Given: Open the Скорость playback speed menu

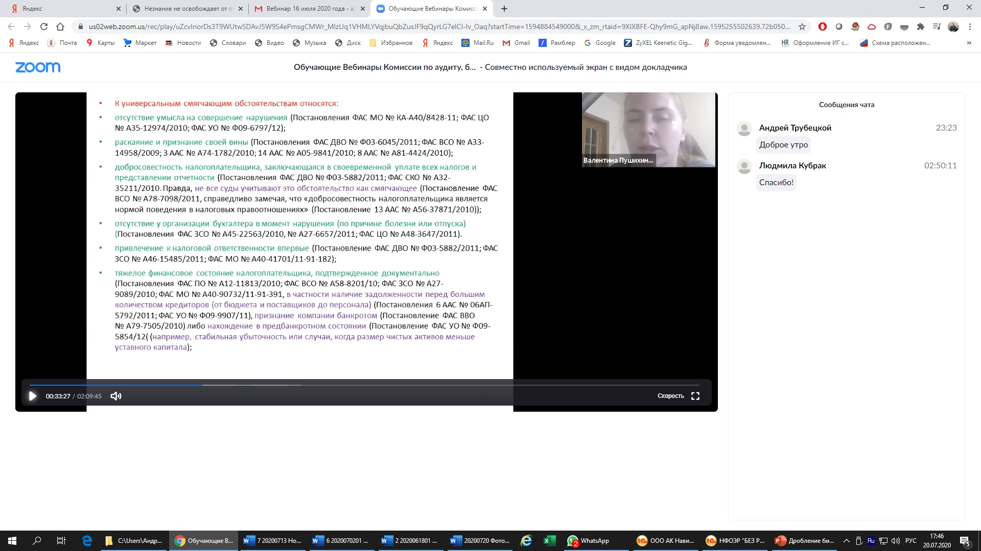Looking at the screenshot, I should click(670, 396).
